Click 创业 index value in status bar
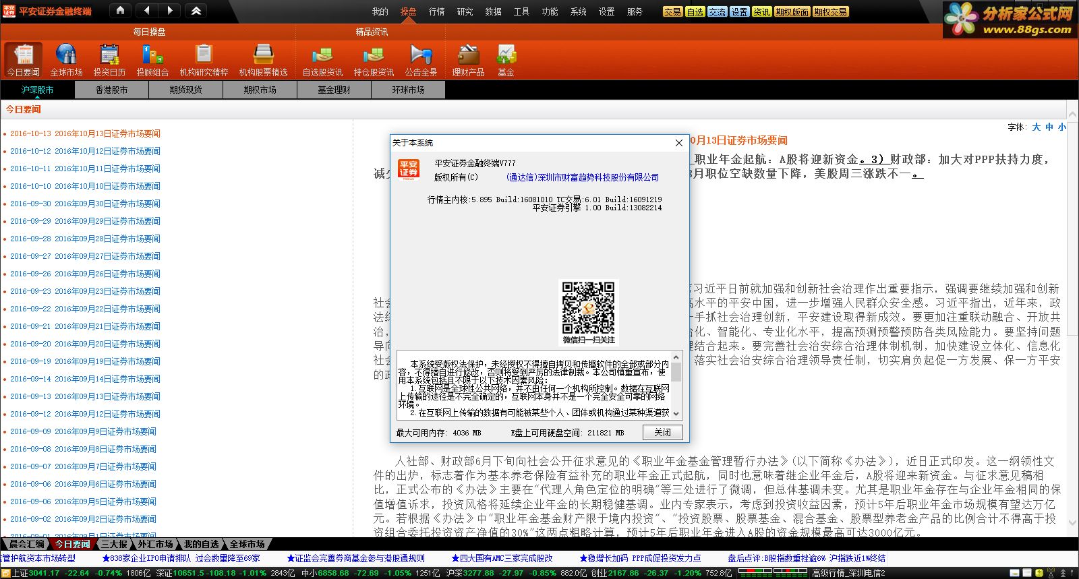Image resolution: width=1079 pixels, height=579 pixels. pyautogui.click(x=622, y=574)
